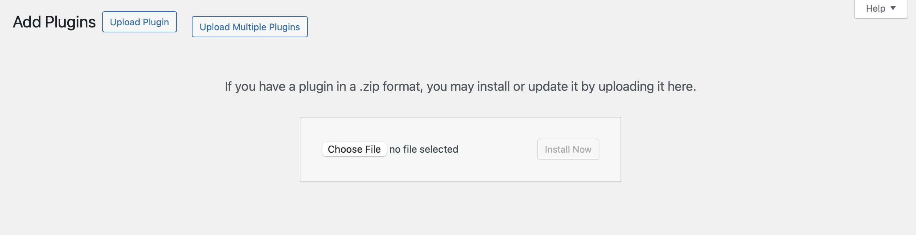This screenshot has height=235, width=916.
Task: Click the Add Plugins page heading
Action: coord(54,23)
